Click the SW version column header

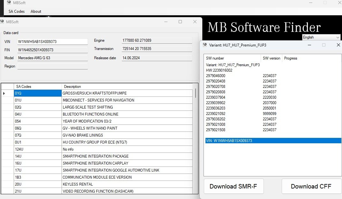[x=271, y=58]
